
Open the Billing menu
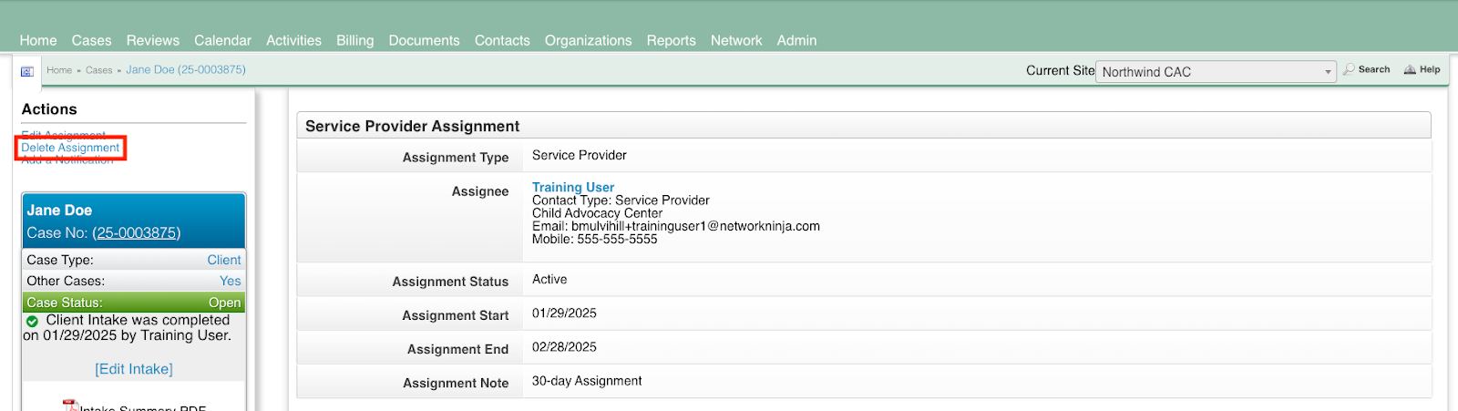[354, 40]
